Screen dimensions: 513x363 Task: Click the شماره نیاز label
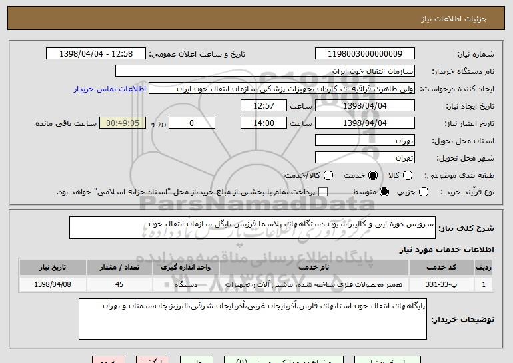coord(476,55)
